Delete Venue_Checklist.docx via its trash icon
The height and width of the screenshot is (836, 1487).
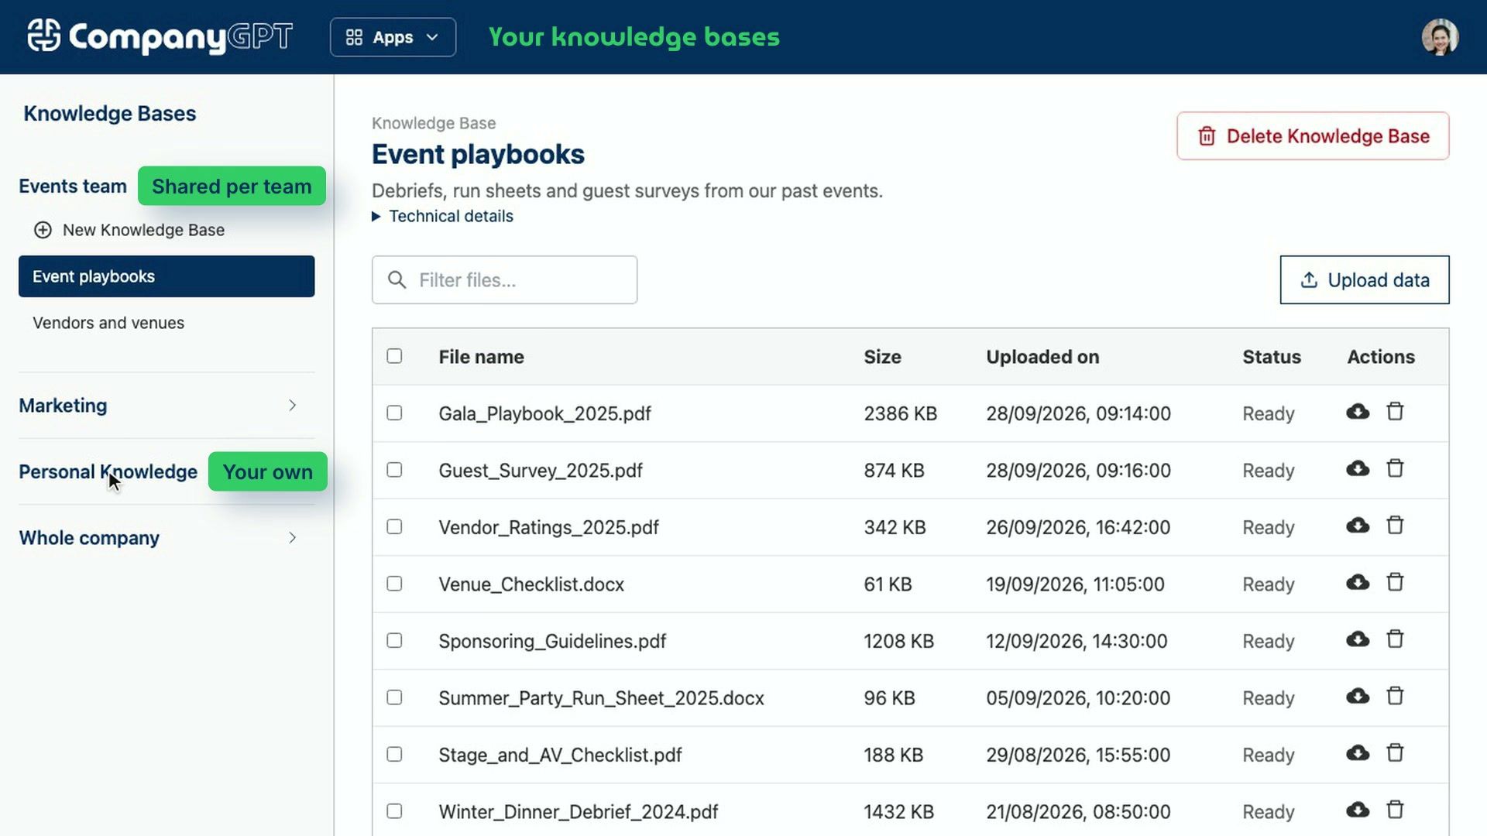click(1395, 582)
